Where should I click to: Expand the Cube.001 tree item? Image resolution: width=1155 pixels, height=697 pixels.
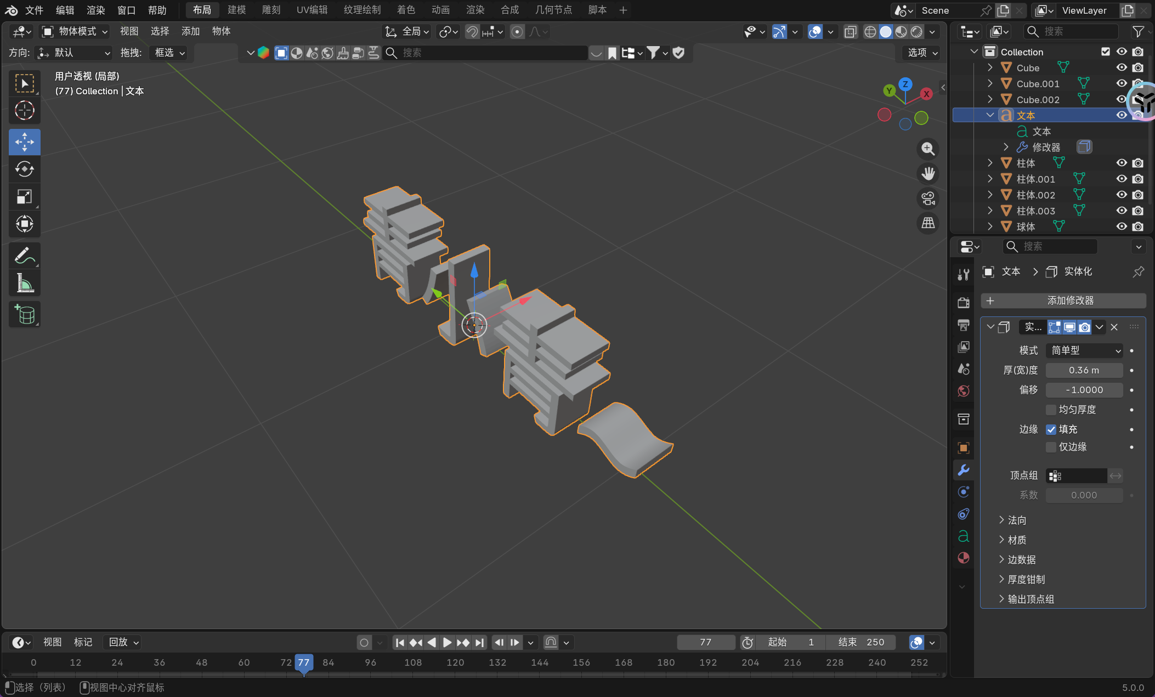(990, 83)
